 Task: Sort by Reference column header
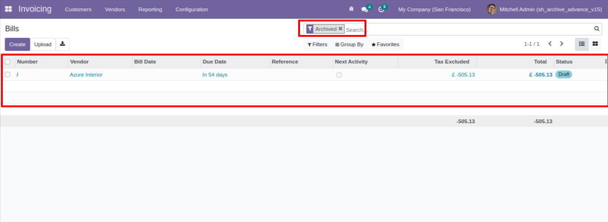click(301, 62)
